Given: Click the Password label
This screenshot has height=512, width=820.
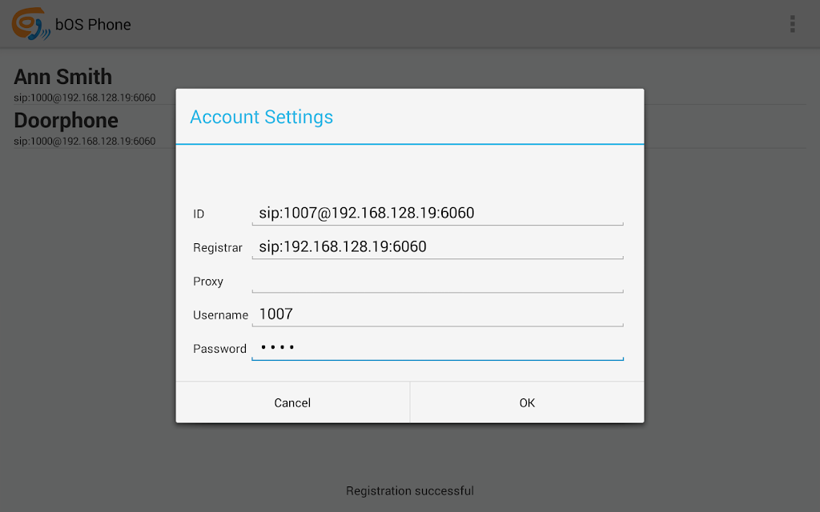Looking at the screenshot, I should tap(219, 349).
